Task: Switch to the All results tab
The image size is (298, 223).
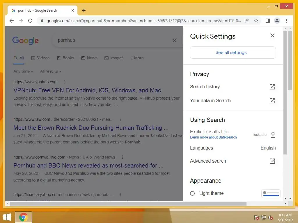Action: click(19, 58)
